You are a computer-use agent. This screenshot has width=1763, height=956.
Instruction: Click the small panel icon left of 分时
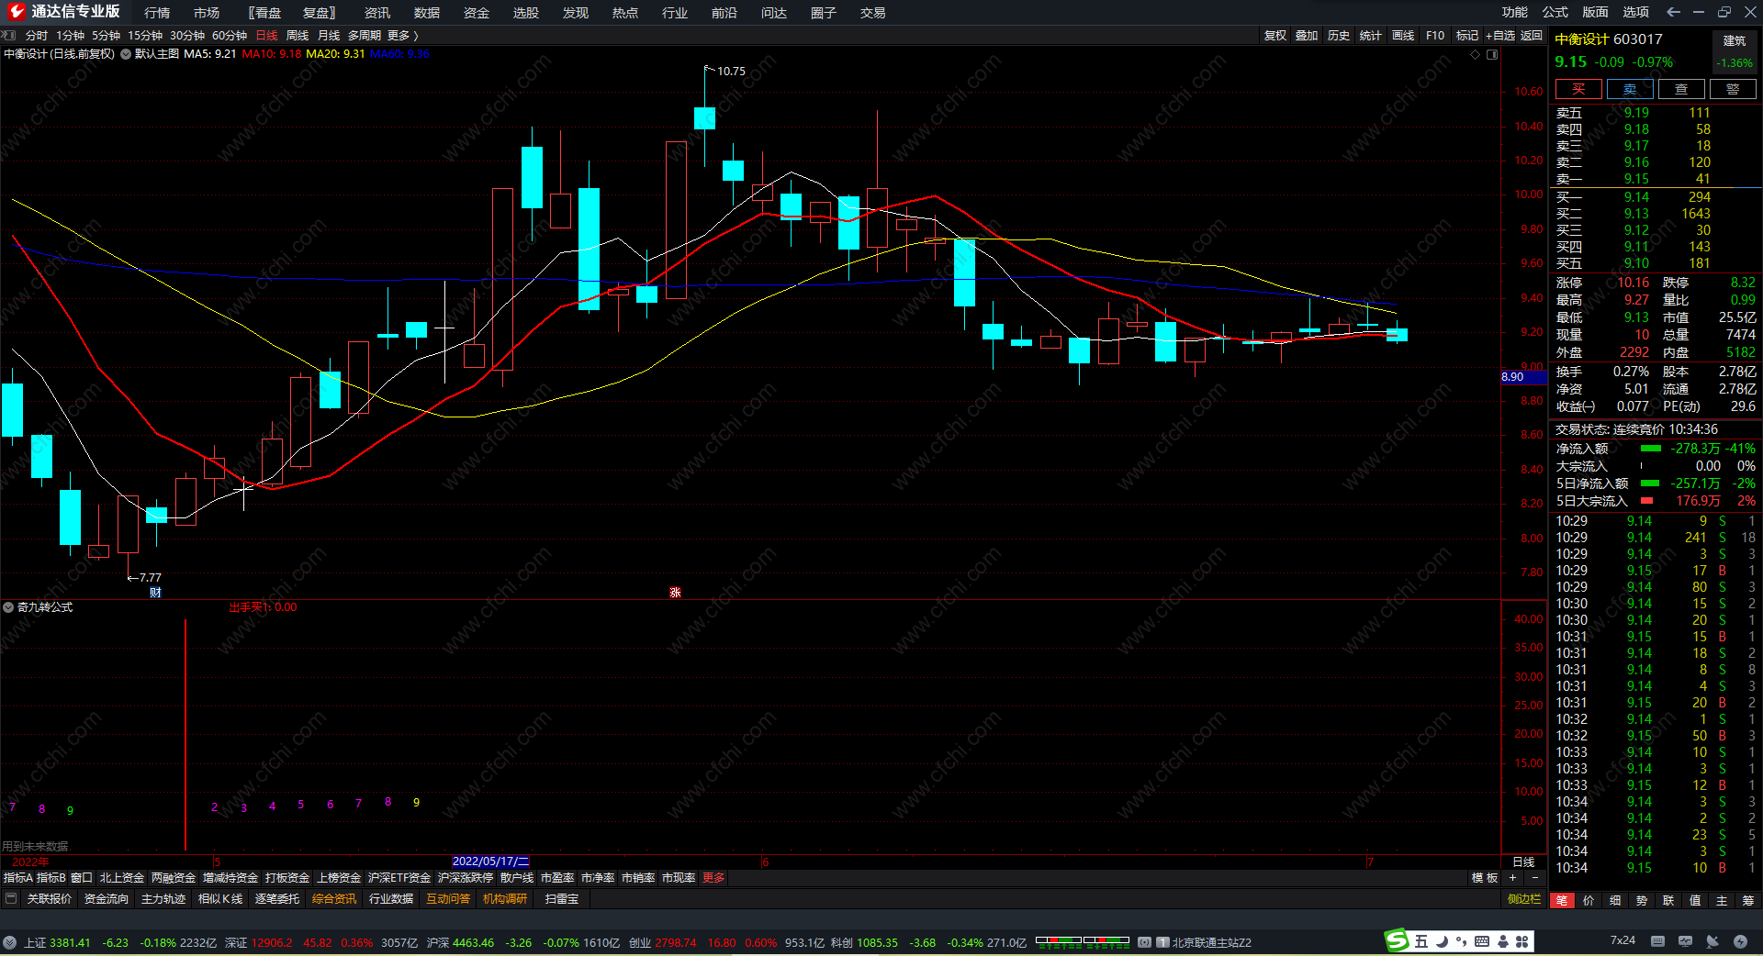9,36
